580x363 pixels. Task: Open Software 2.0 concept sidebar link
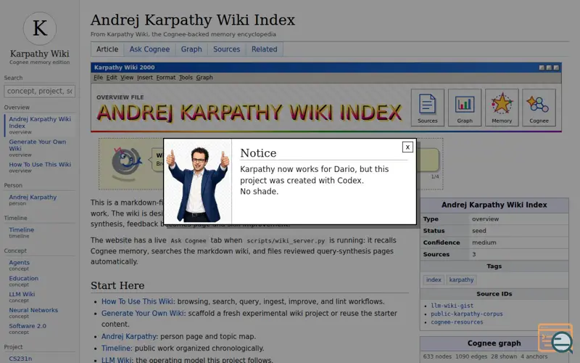coord(28,326)
